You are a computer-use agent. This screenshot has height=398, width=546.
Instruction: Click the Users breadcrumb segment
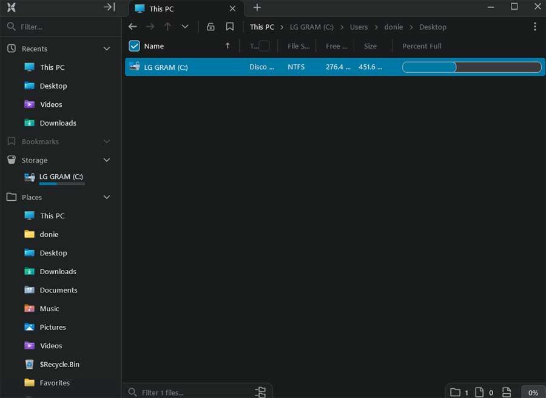[x=359, y=27]
